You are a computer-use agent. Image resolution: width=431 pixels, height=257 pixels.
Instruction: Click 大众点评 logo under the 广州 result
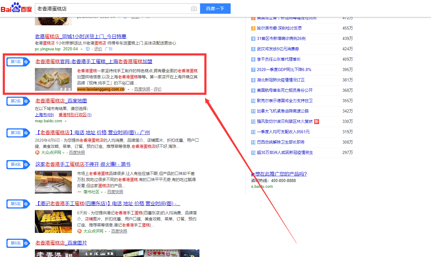(37, 152)
